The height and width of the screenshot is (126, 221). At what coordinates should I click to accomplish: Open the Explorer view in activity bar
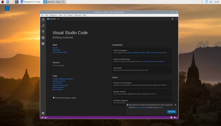(43, 20)
